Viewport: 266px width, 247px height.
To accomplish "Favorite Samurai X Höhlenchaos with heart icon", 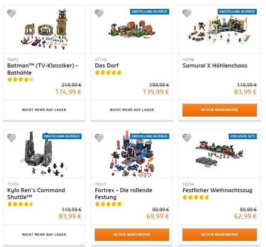I will [187, 13].
